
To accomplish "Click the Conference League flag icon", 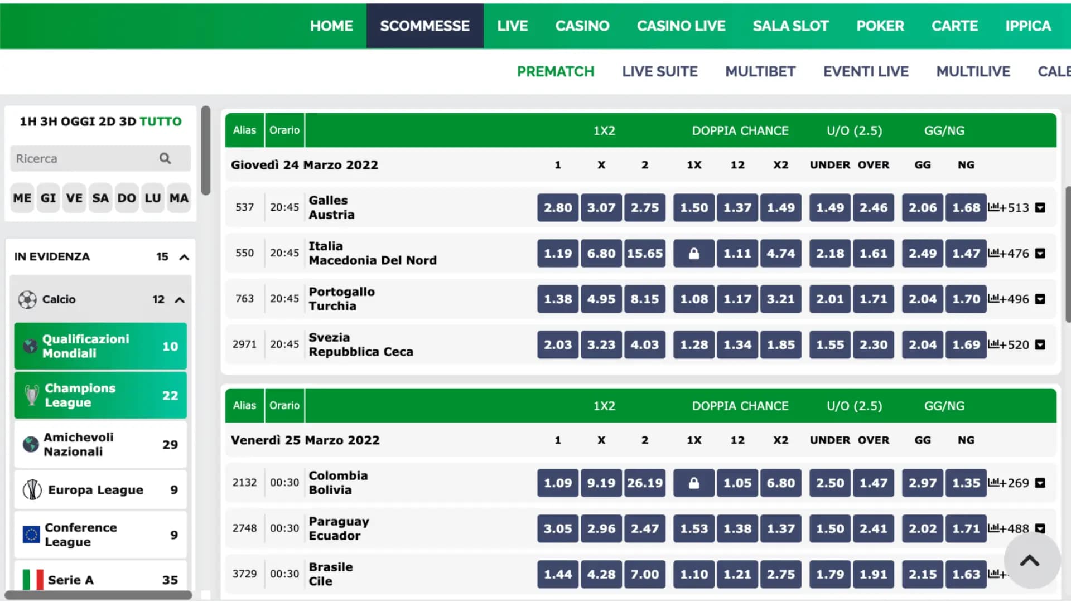I will [x=31, y=535].
